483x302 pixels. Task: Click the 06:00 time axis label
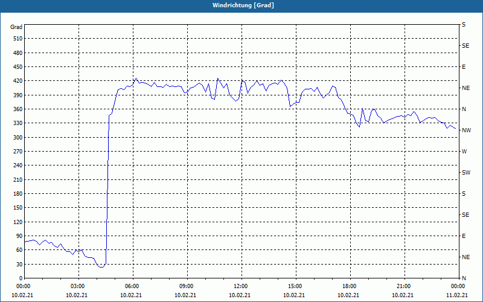[133, 286]
